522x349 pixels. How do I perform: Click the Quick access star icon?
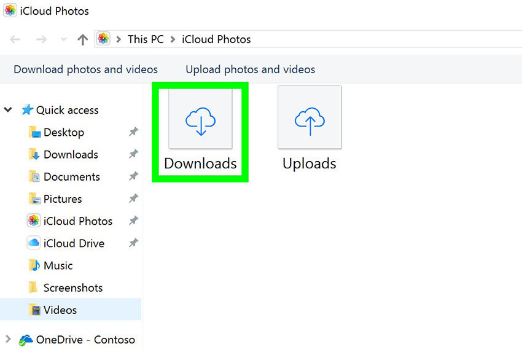pyautogui.click(x=27, y=109)
